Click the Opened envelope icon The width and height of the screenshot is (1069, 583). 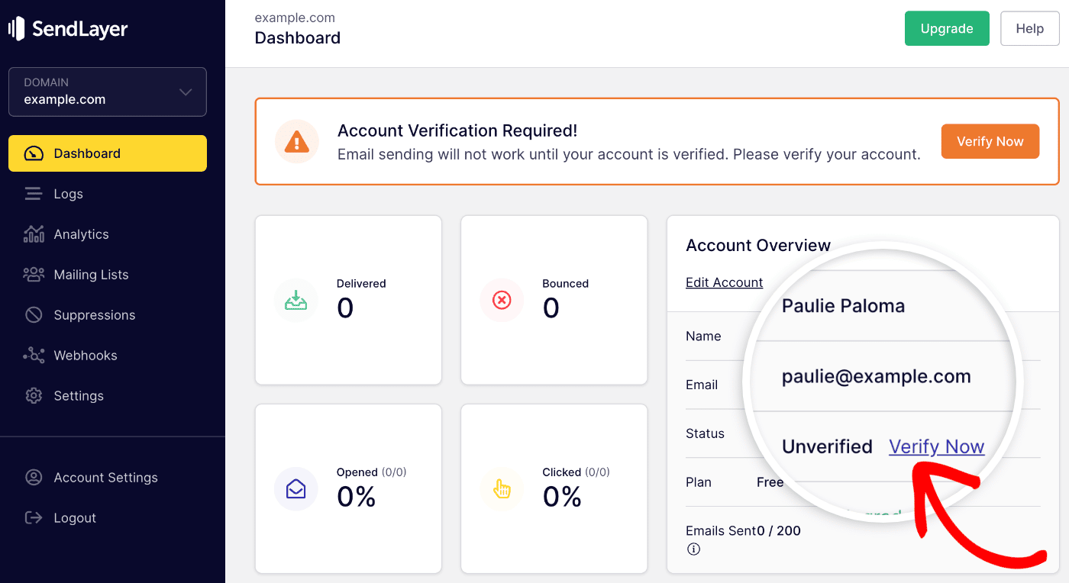pos(296,488)
